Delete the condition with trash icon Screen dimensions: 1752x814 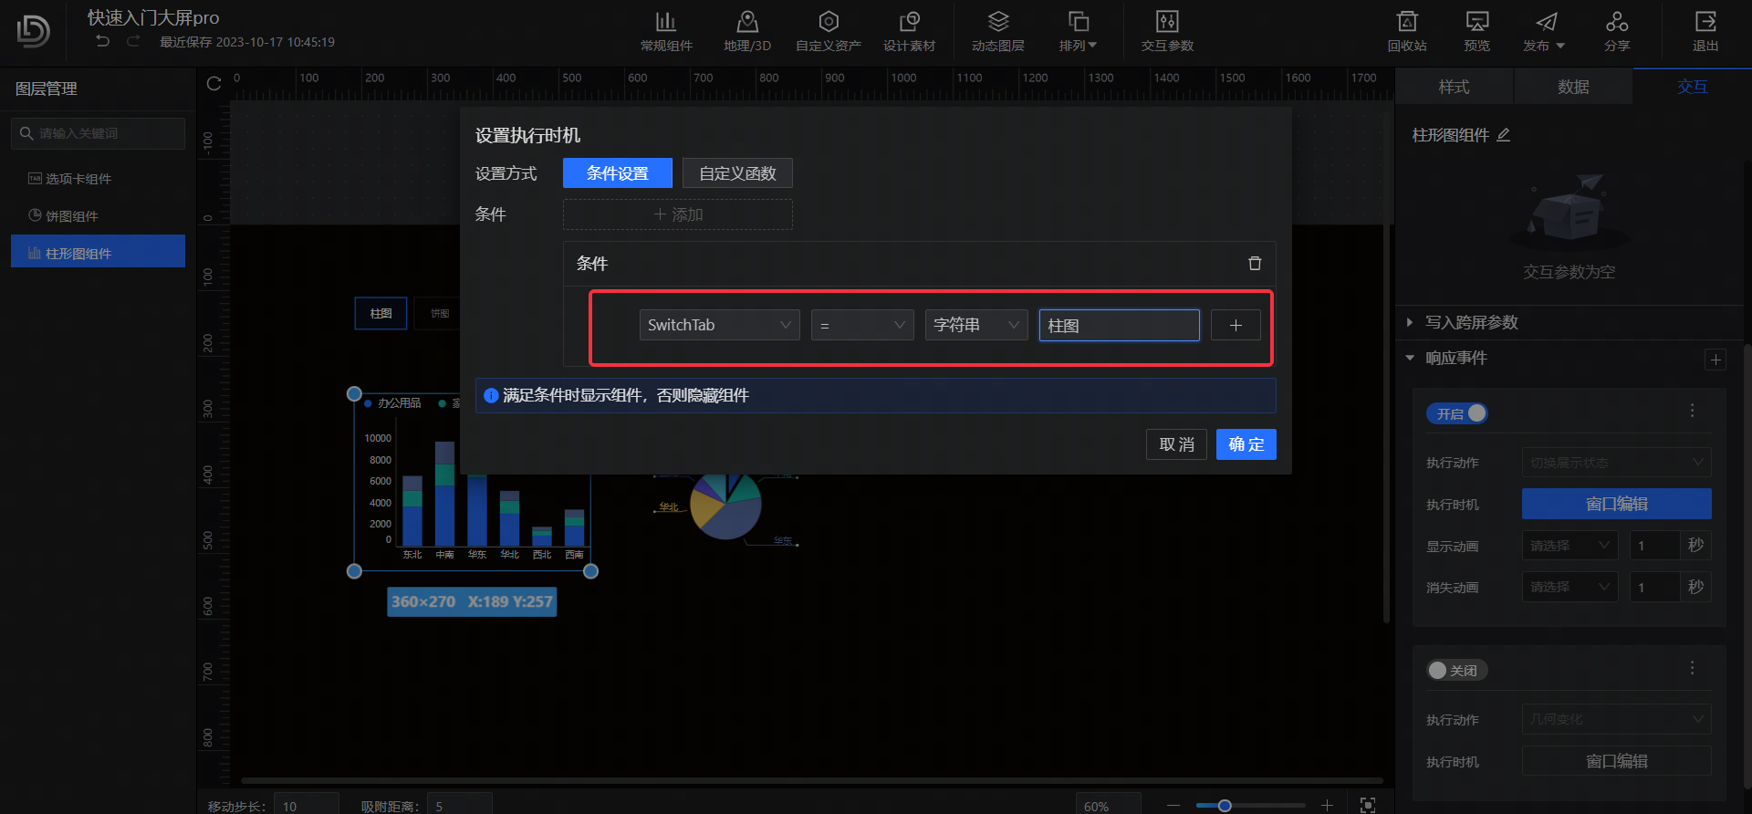[1255, 264]
